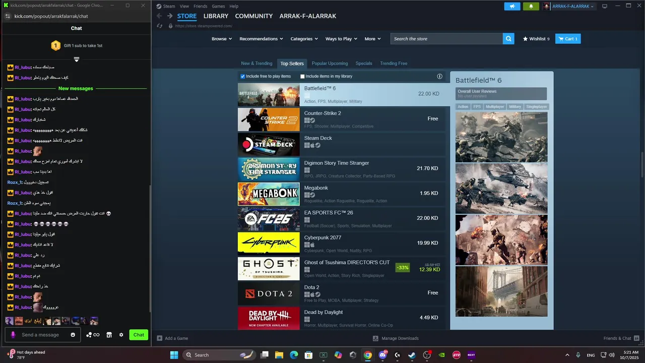Open Steam announcements megaphone icon
The image size is (645, 363).
512,7
